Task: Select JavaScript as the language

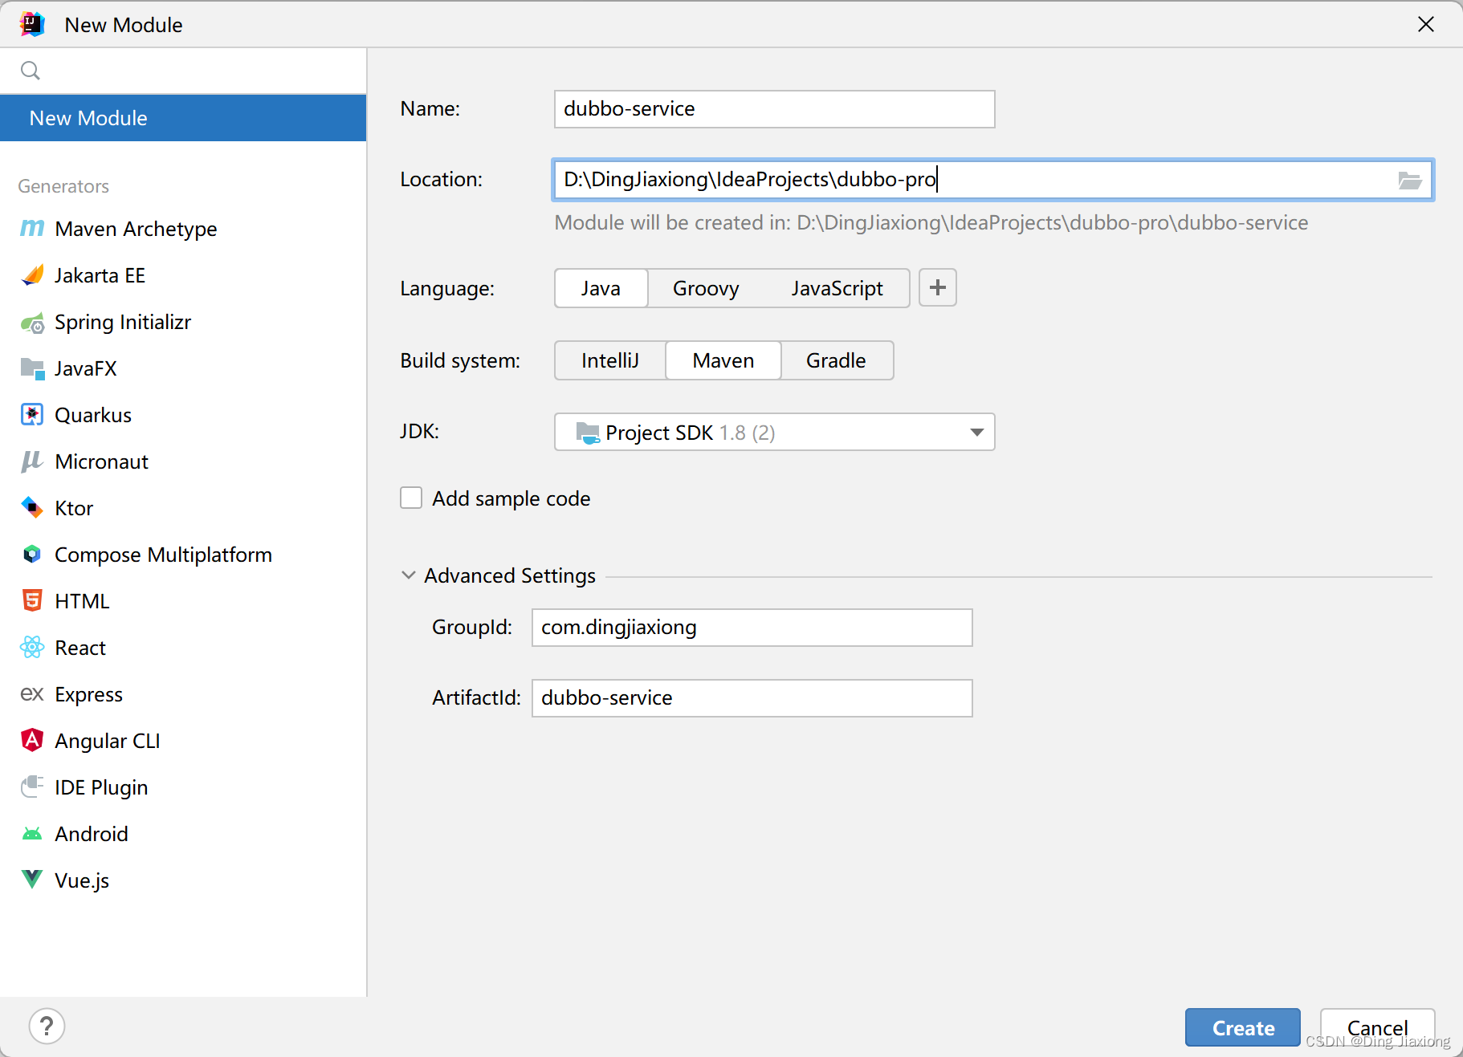Action: pyautogui.click(x=837, y=288)
